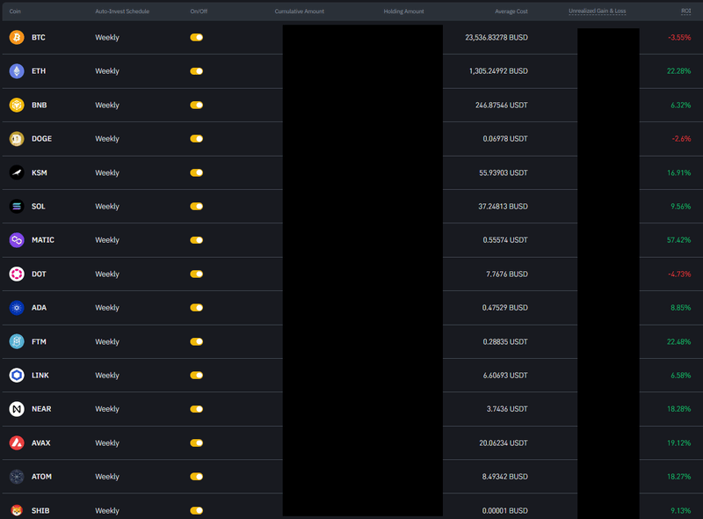Select the MATIC coin name
Screen dimensions: 703x519
click(x=43, y=240)
